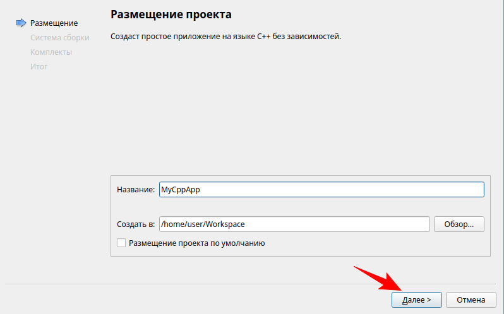Select the Размещение step in the sidebar
This screenshot has height=314, width=504.
click(x=54, y=23)
